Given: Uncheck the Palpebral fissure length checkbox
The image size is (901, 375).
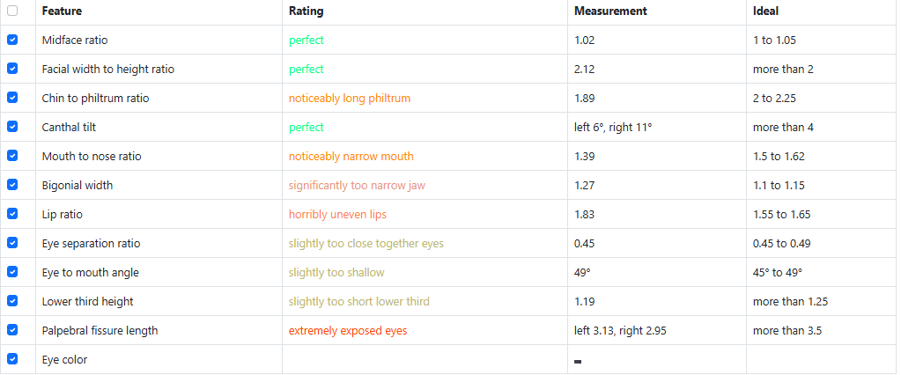Looking at the screenshot, I should point(12,331).
